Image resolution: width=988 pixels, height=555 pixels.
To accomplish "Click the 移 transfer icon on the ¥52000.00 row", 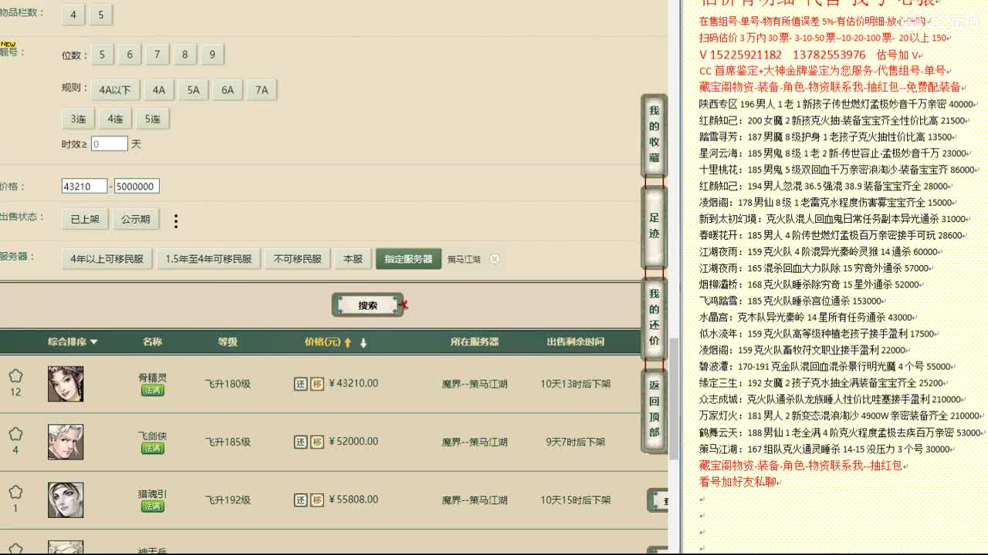I will (x=317, y=442).
